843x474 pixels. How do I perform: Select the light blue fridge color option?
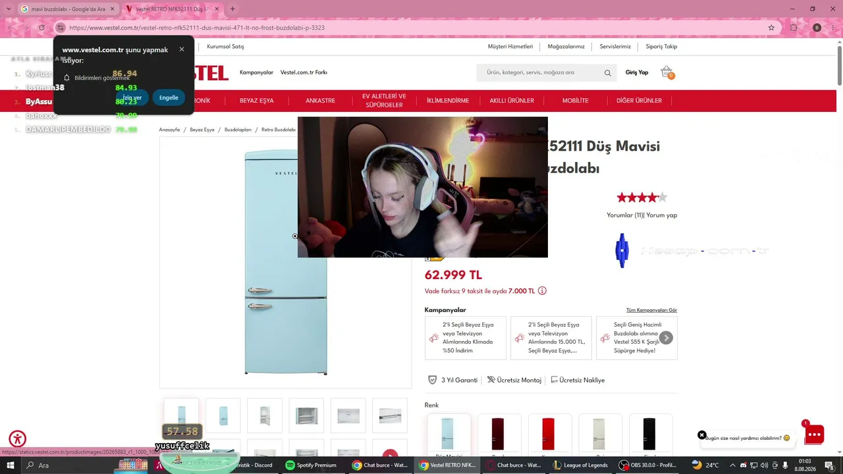[x=449, y=434]
